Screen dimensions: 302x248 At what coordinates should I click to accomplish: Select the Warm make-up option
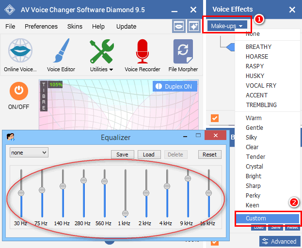[x=268, y=118]
